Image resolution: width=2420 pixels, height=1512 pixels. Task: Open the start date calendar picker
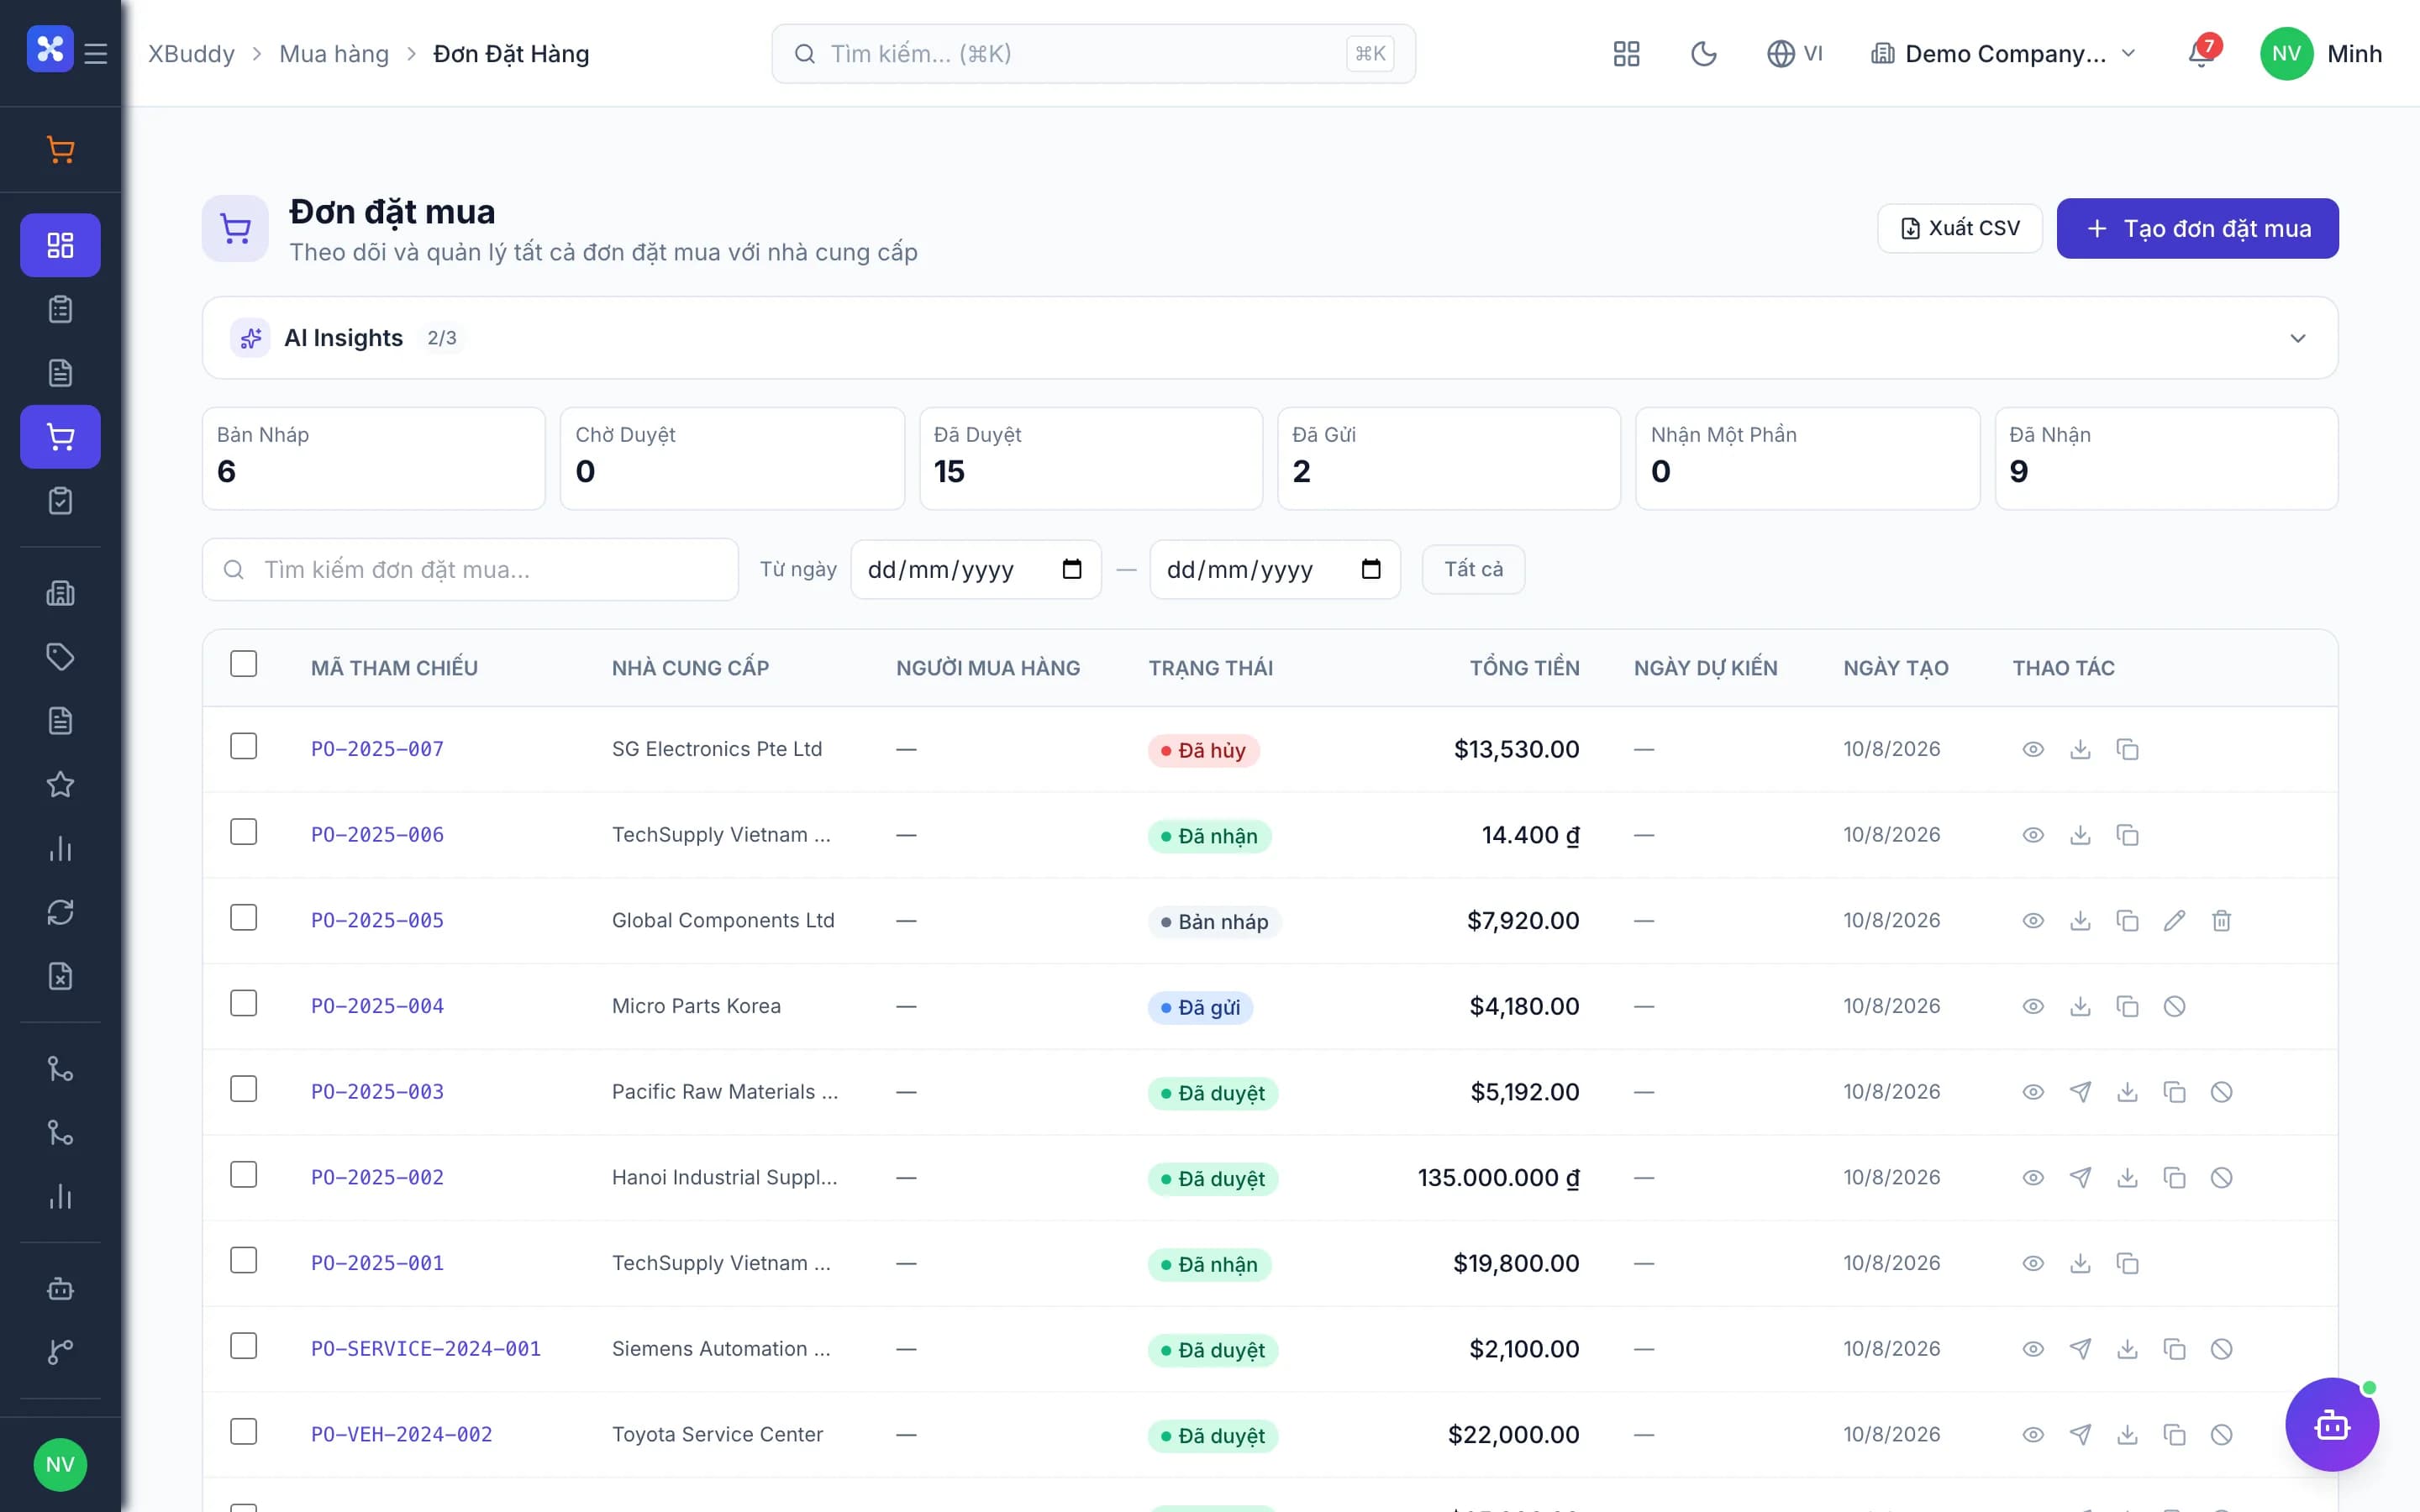[x=1072, y=569]
